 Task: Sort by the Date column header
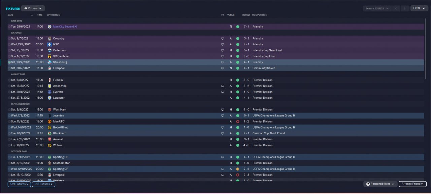[10, 15]
